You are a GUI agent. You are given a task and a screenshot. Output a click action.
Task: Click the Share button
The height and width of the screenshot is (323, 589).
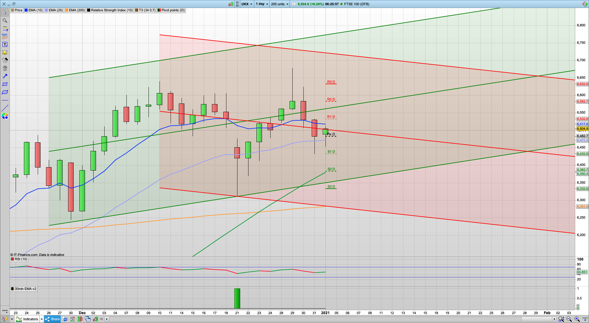52,319
